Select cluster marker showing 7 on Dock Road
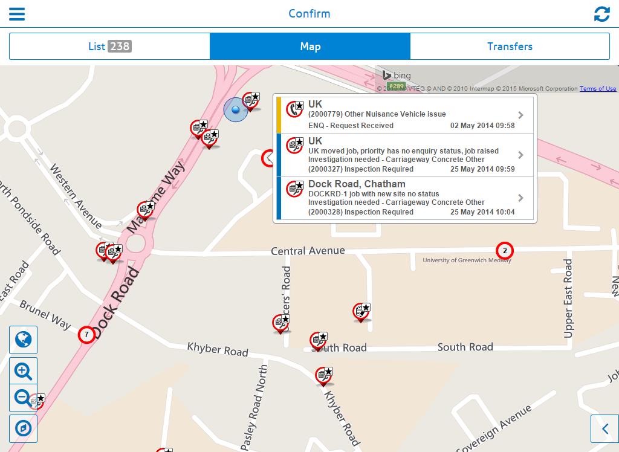The width and height of the screenshot is (619, 452). (86, 335)
